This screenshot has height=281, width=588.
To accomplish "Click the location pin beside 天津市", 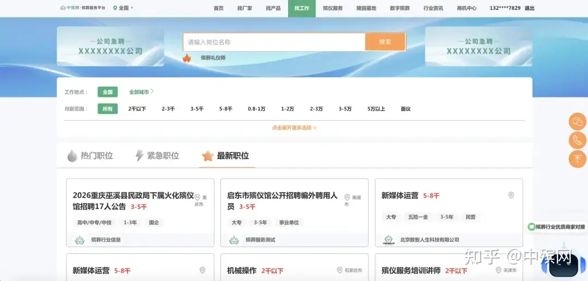I will [x=498, y=270].
